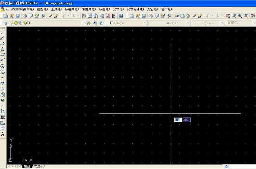The image size is (256, 169).
Task: Click the Zoom Previous icon
Action: pyautogui.click(x=246, y=16)
